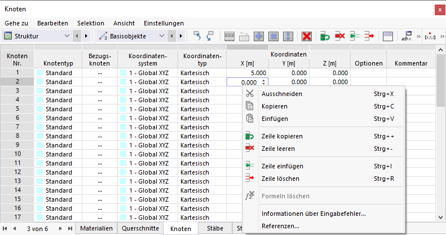
Task: Click the insert row toolbar icon
Action: 355,36
